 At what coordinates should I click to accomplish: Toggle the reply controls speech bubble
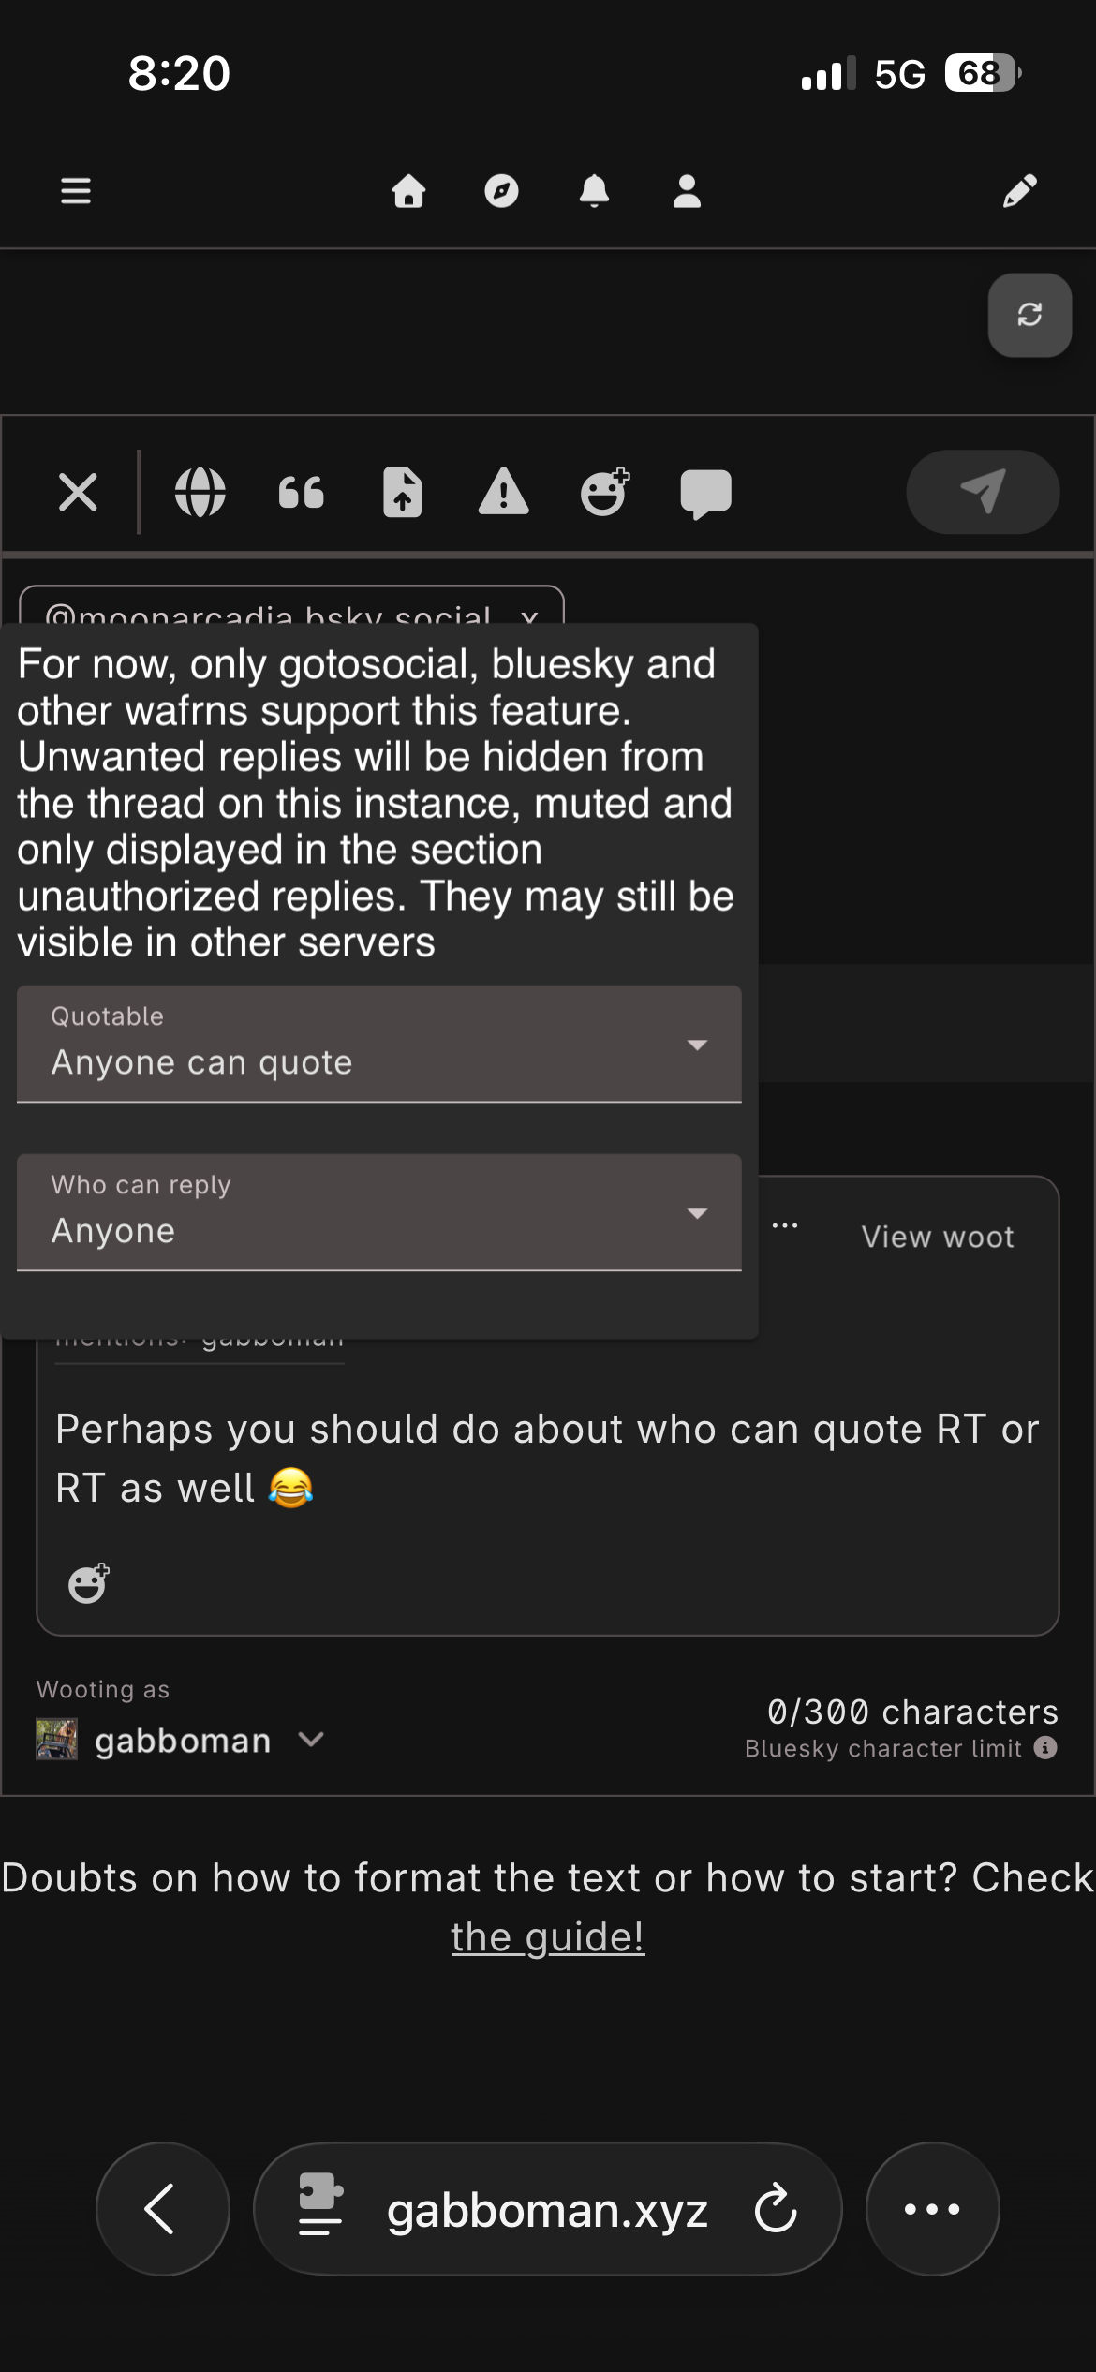(705, 492)
